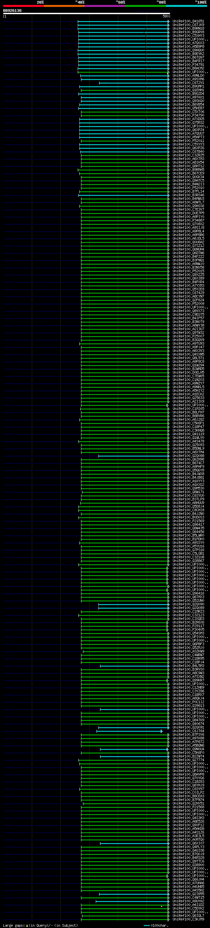Click hit label UniRef100_O64456
The height and width of the screenshot is (928, 210).
(x=188, y=532)
